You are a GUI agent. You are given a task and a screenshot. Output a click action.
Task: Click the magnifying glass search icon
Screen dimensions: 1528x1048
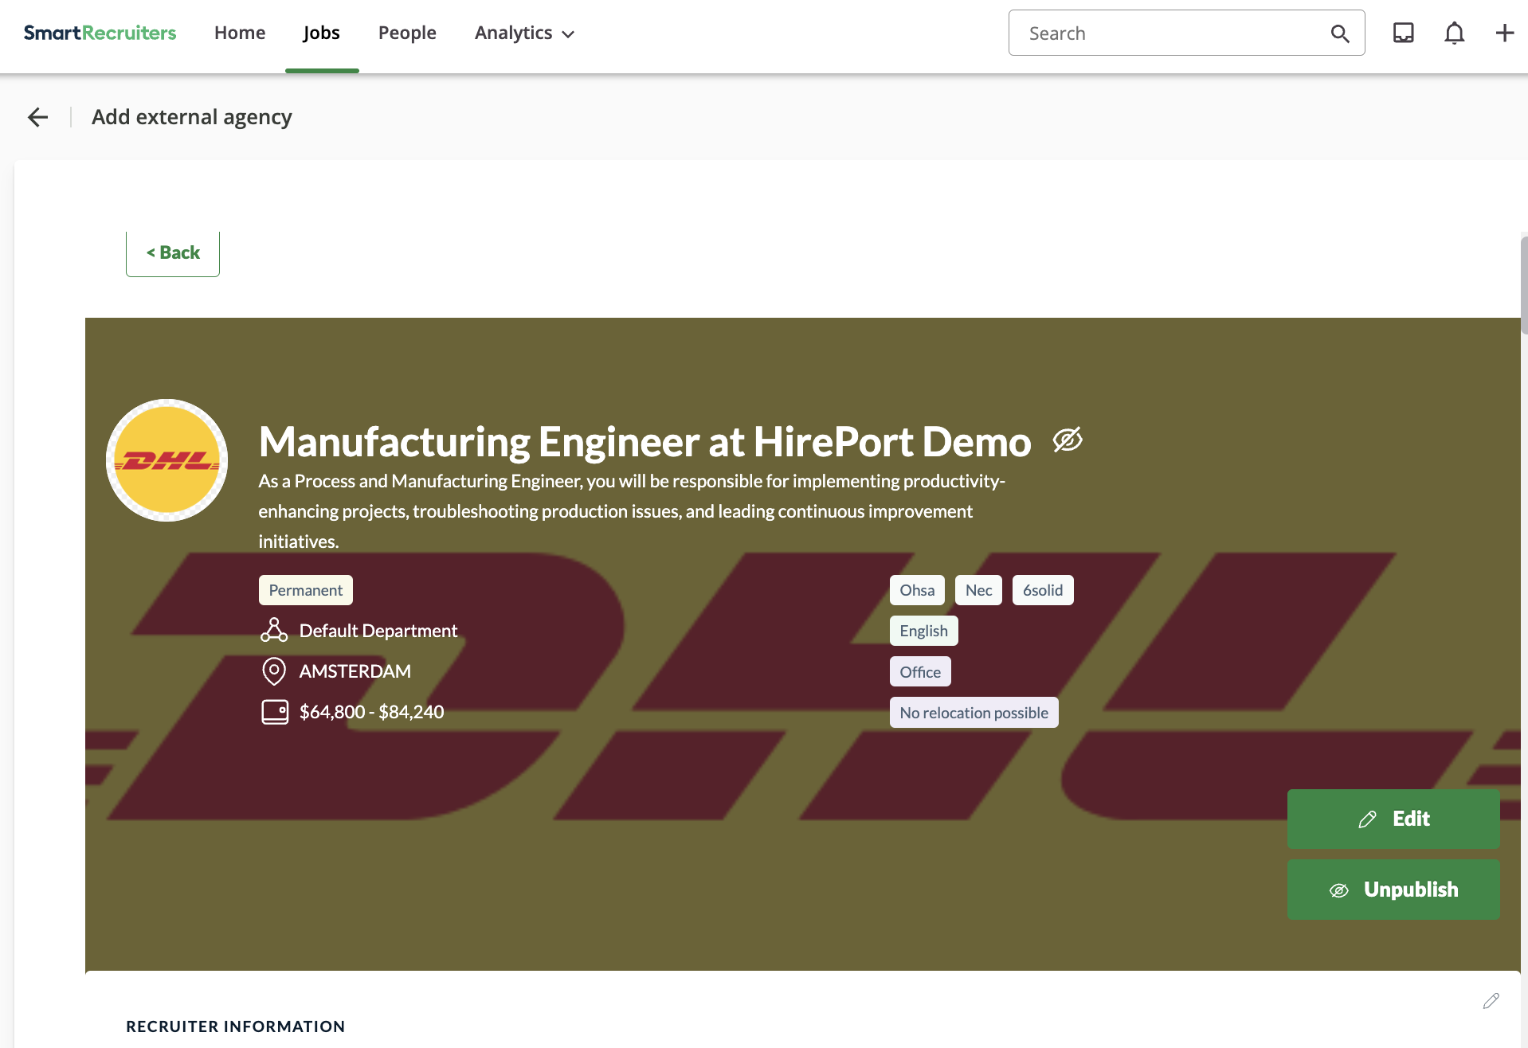tap(1340, 33)
